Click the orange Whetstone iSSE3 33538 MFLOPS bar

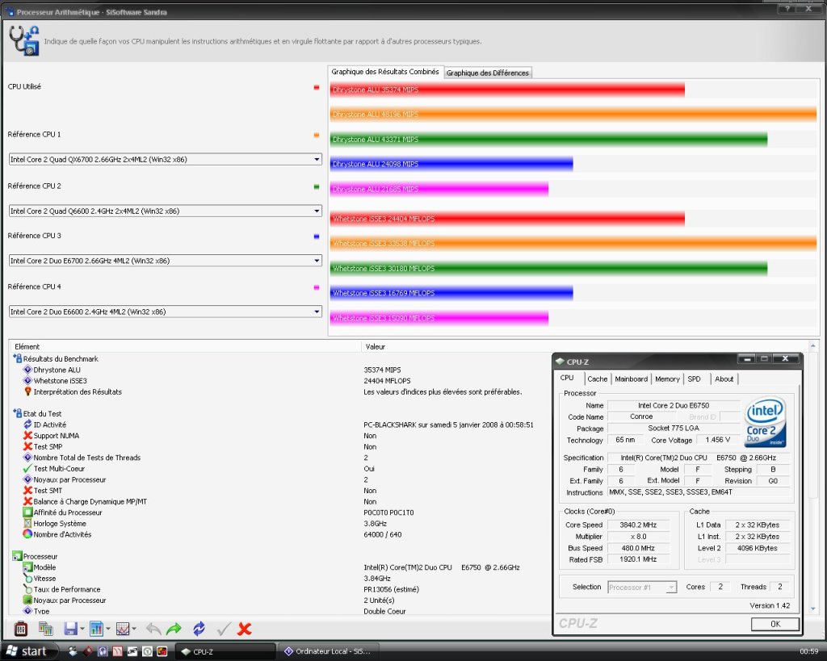(573, 243)
